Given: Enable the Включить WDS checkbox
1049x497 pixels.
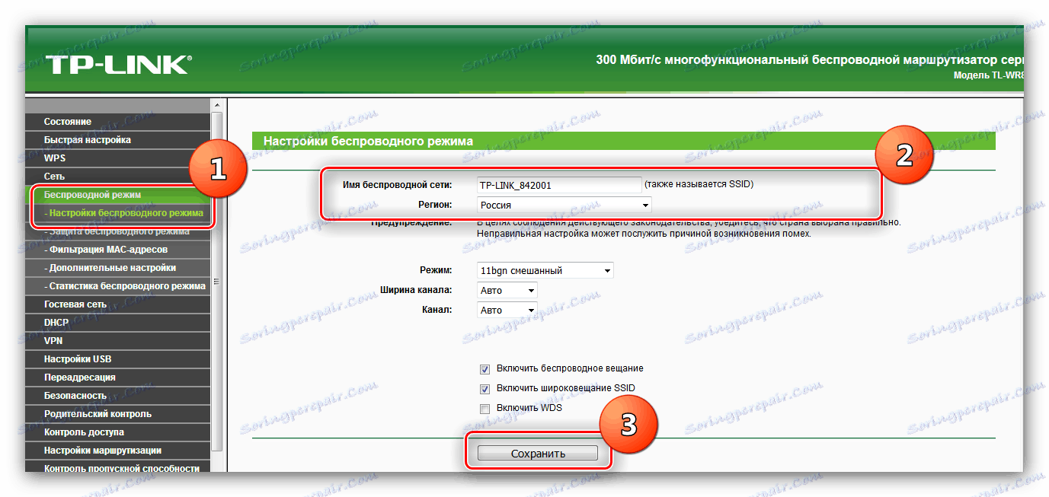Looking at the screenshot, I should coord(485,409).
